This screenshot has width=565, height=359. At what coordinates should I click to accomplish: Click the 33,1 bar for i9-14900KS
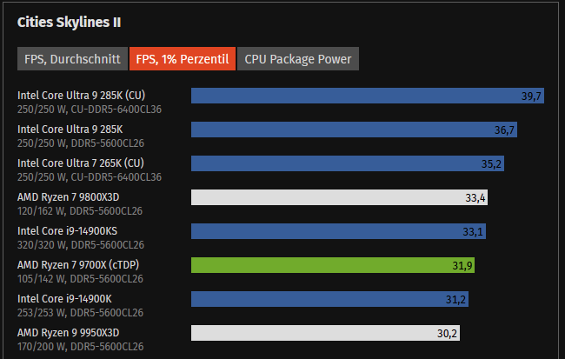click(339, 231)
